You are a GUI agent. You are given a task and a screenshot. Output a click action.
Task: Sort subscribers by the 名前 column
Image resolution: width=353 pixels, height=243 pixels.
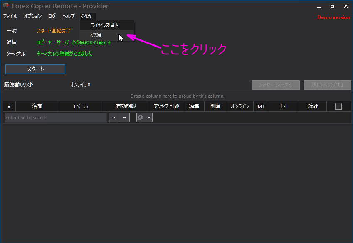point(37,106)
